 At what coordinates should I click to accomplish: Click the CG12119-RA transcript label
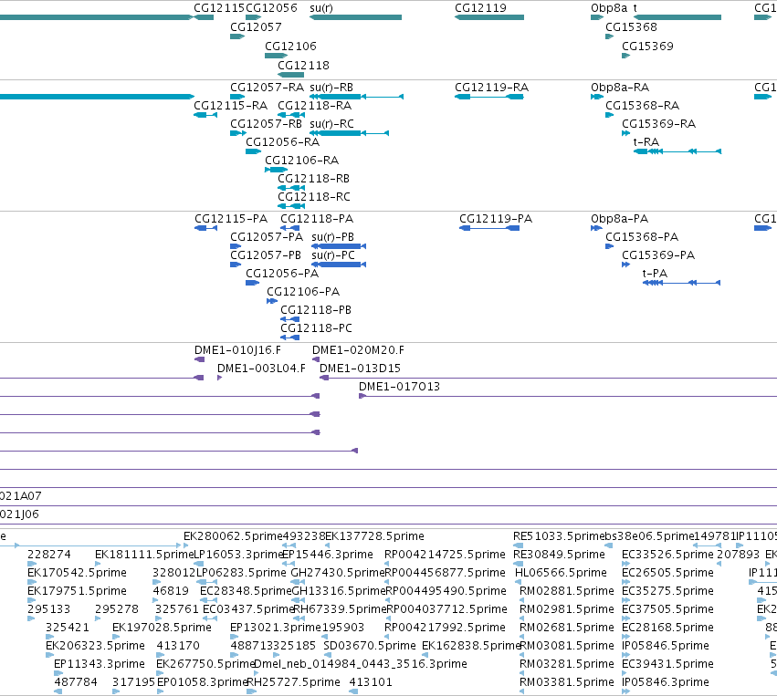pos(491,88)
